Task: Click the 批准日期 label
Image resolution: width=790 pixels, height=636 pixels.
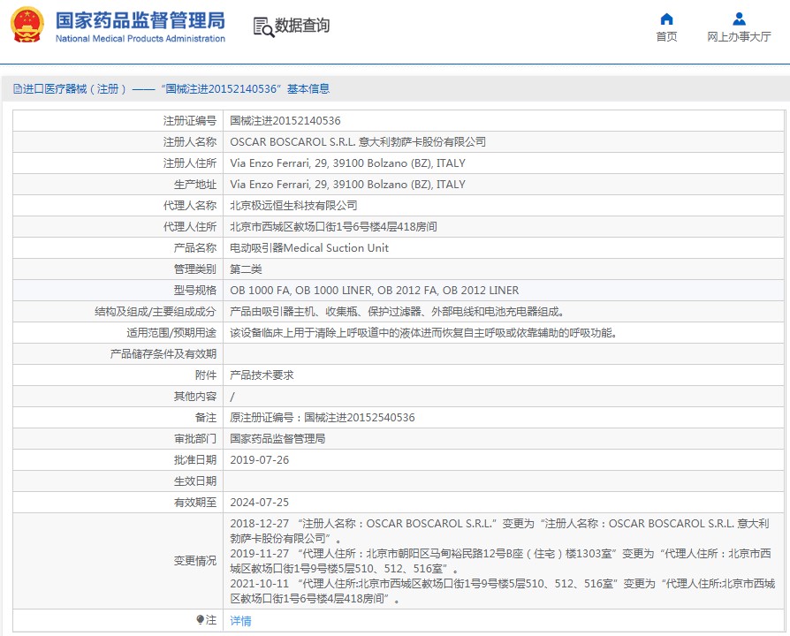Action: pos(195,459)
